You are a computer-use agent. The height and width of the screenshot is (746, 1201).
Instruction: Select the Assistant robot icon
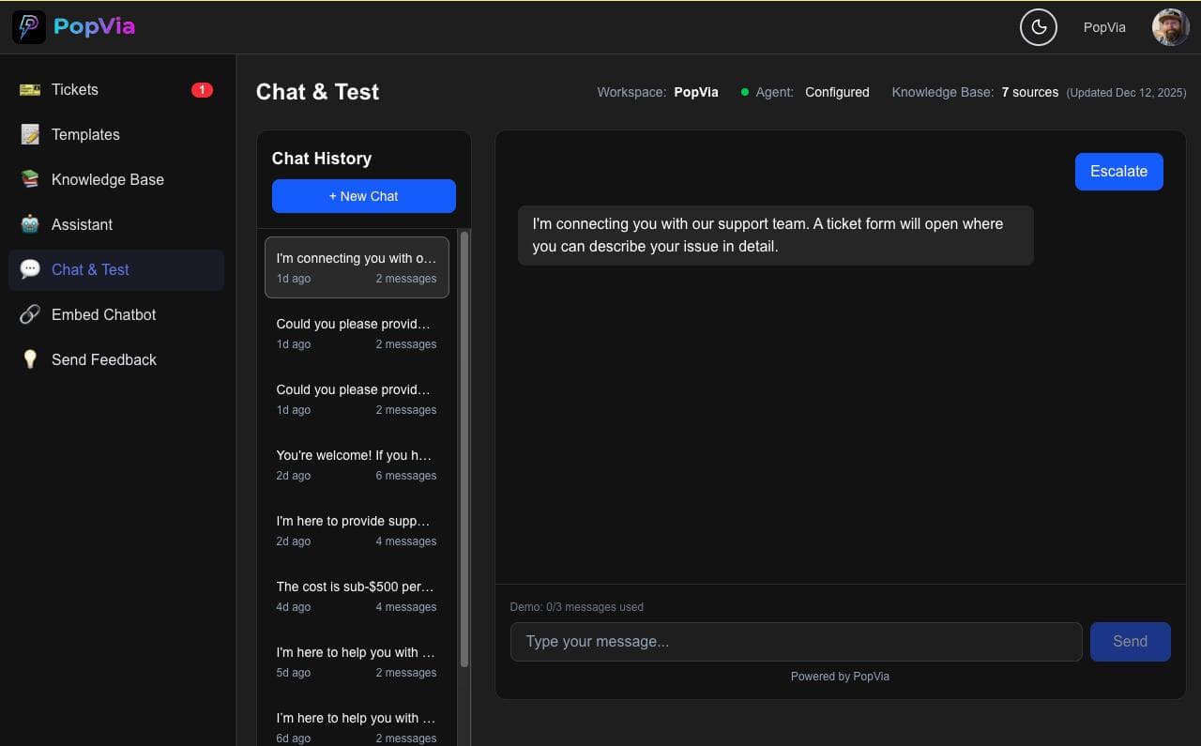coord(29,224)
